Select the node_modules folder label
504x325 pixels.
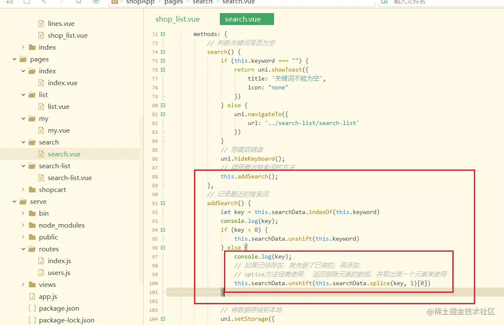coord(62,225)
